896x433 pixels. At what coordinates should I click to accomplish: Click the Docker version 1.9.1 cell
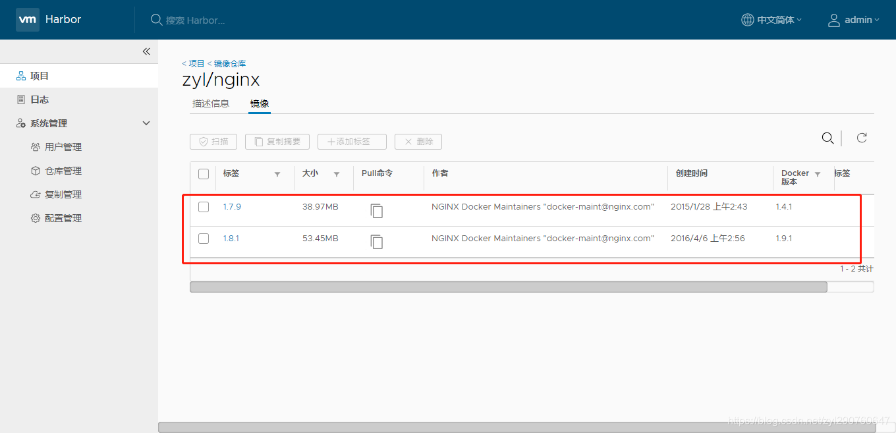tap(784, 238)
